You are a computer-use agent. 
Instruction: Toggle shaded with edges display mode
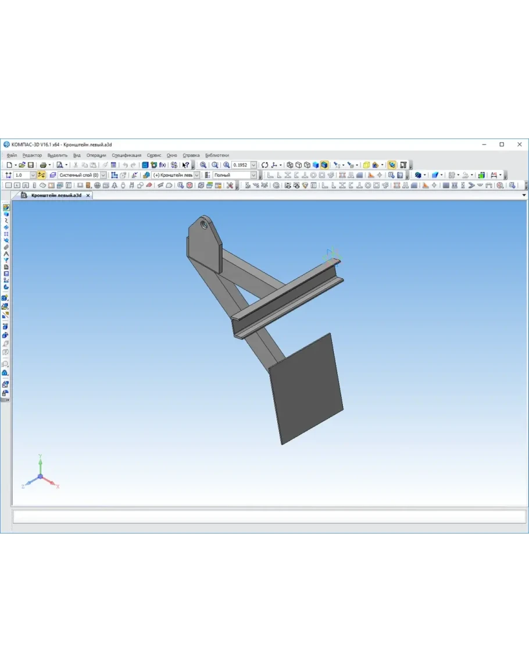click(324, 165)
